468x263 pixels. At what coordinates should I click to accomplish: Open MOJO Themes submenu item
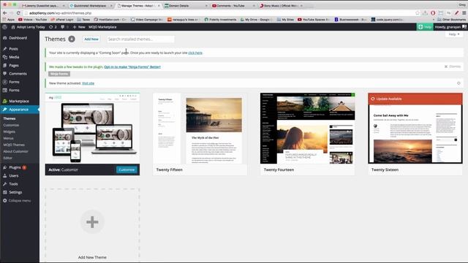click(14, 145)
